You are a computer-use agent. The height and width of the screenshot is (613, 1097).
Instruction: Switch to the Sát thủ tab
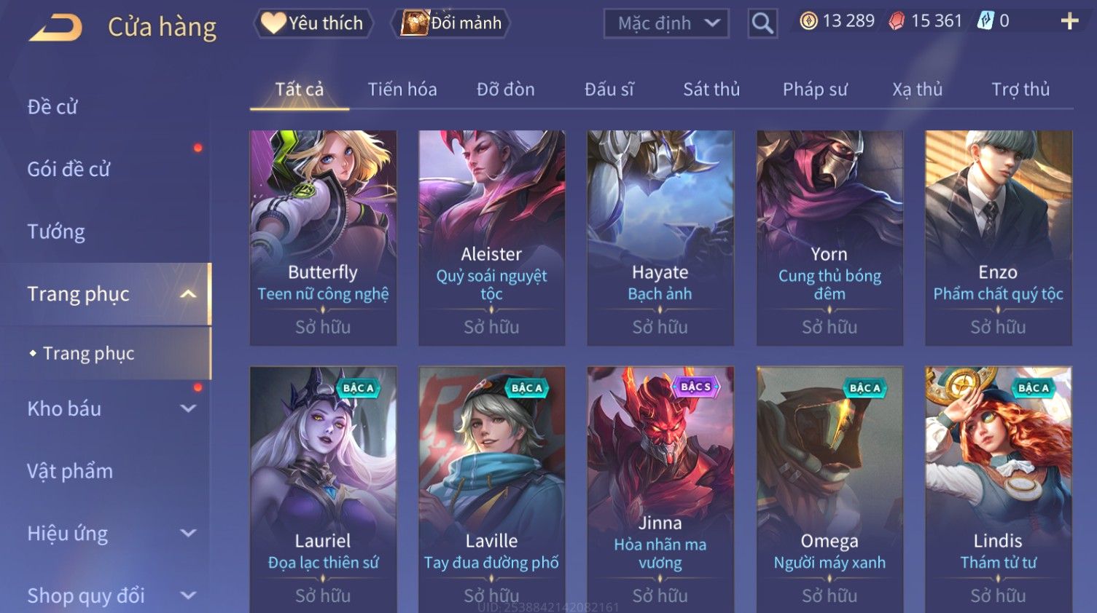coord(711,90)
